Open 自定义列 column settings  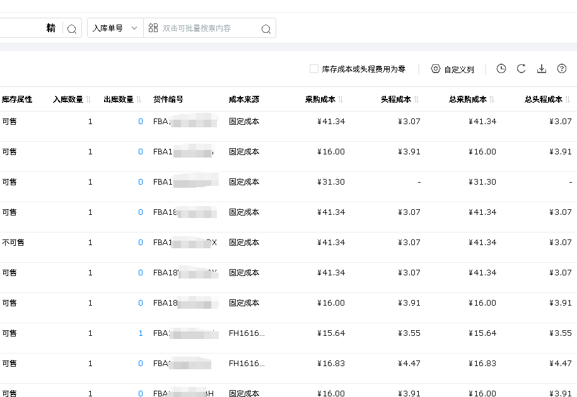pos(452,69)
